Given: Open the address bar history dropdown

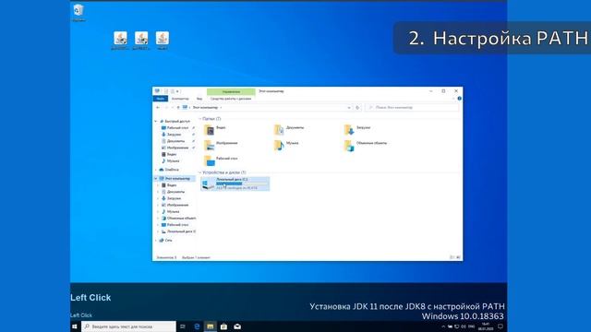Looking at the screenshot, I should click(x=349, y=108).
